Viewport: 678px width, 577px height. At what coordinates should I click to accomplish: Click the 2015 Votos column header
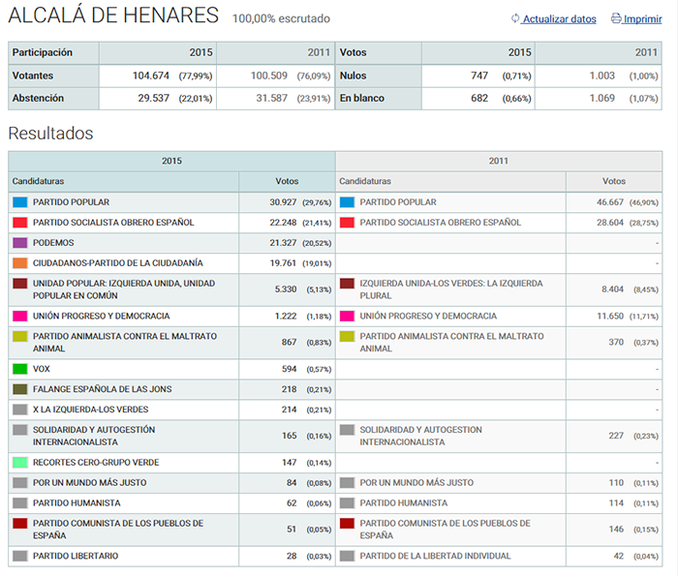pos(287,181)
